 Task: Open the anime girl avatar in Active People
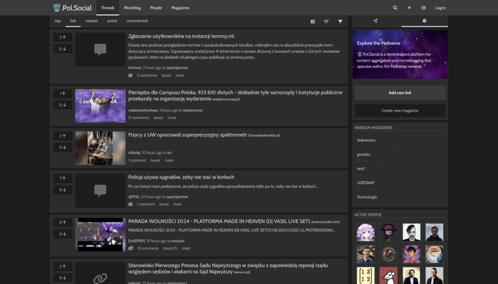(x=366, y=232)
